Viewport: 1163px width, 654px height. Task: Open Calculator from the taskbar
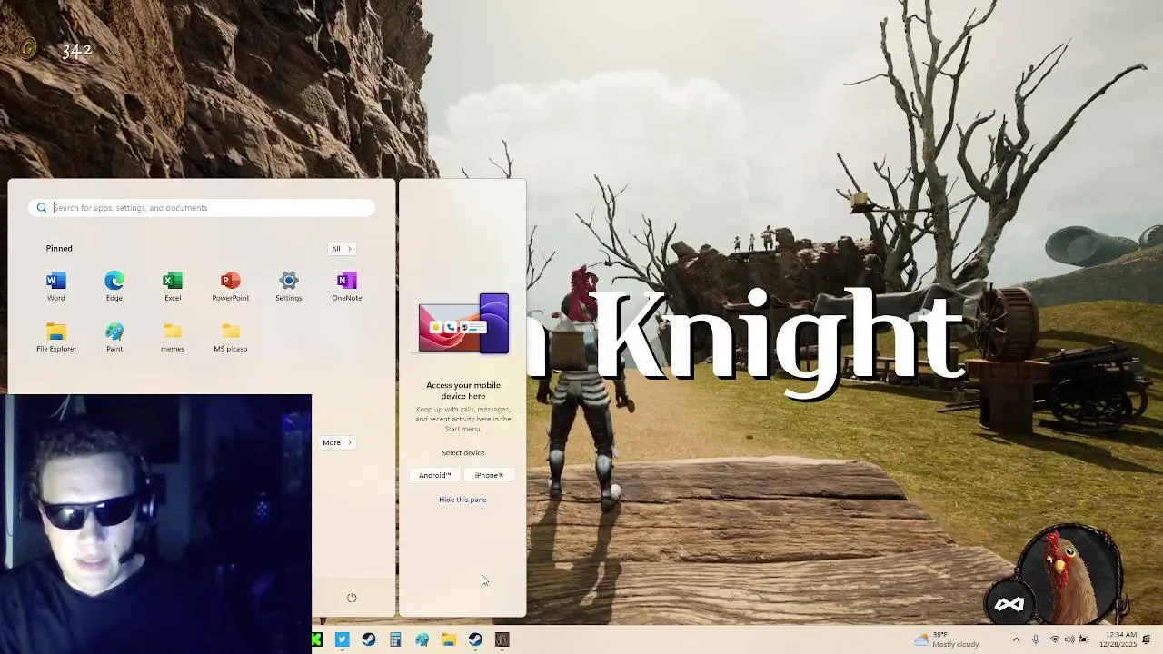click(395, 639)
